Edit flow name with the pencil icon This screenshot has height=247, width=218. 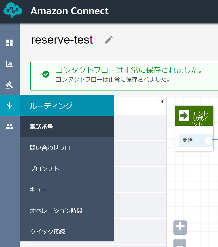(x=109, y=40)
